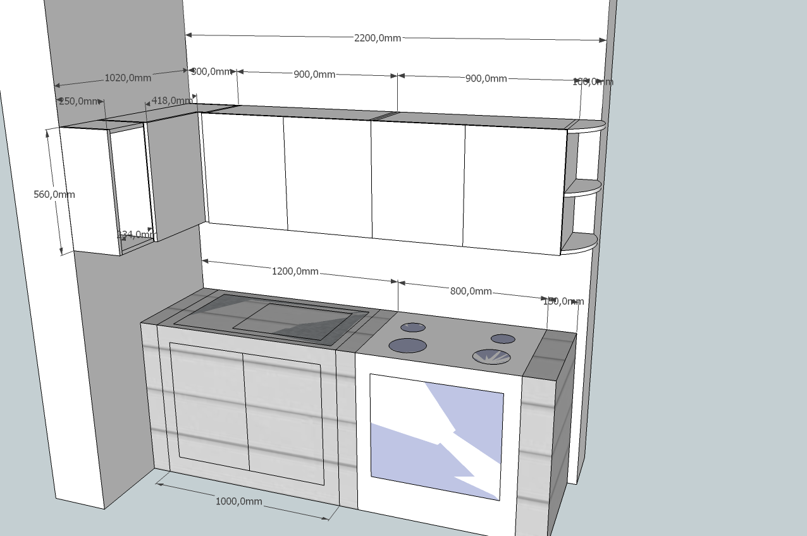Select the 560,0mm cabinet height dimension
Screen dimensions: 807x536
(54, 194)
